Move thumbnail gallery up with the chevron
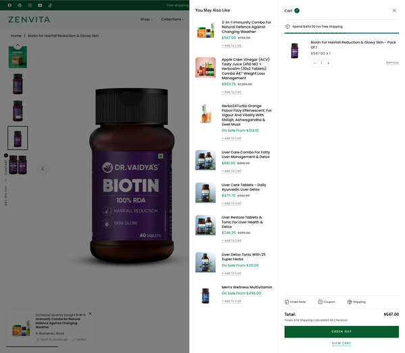405x353 pixels. (x=18, y=45)
